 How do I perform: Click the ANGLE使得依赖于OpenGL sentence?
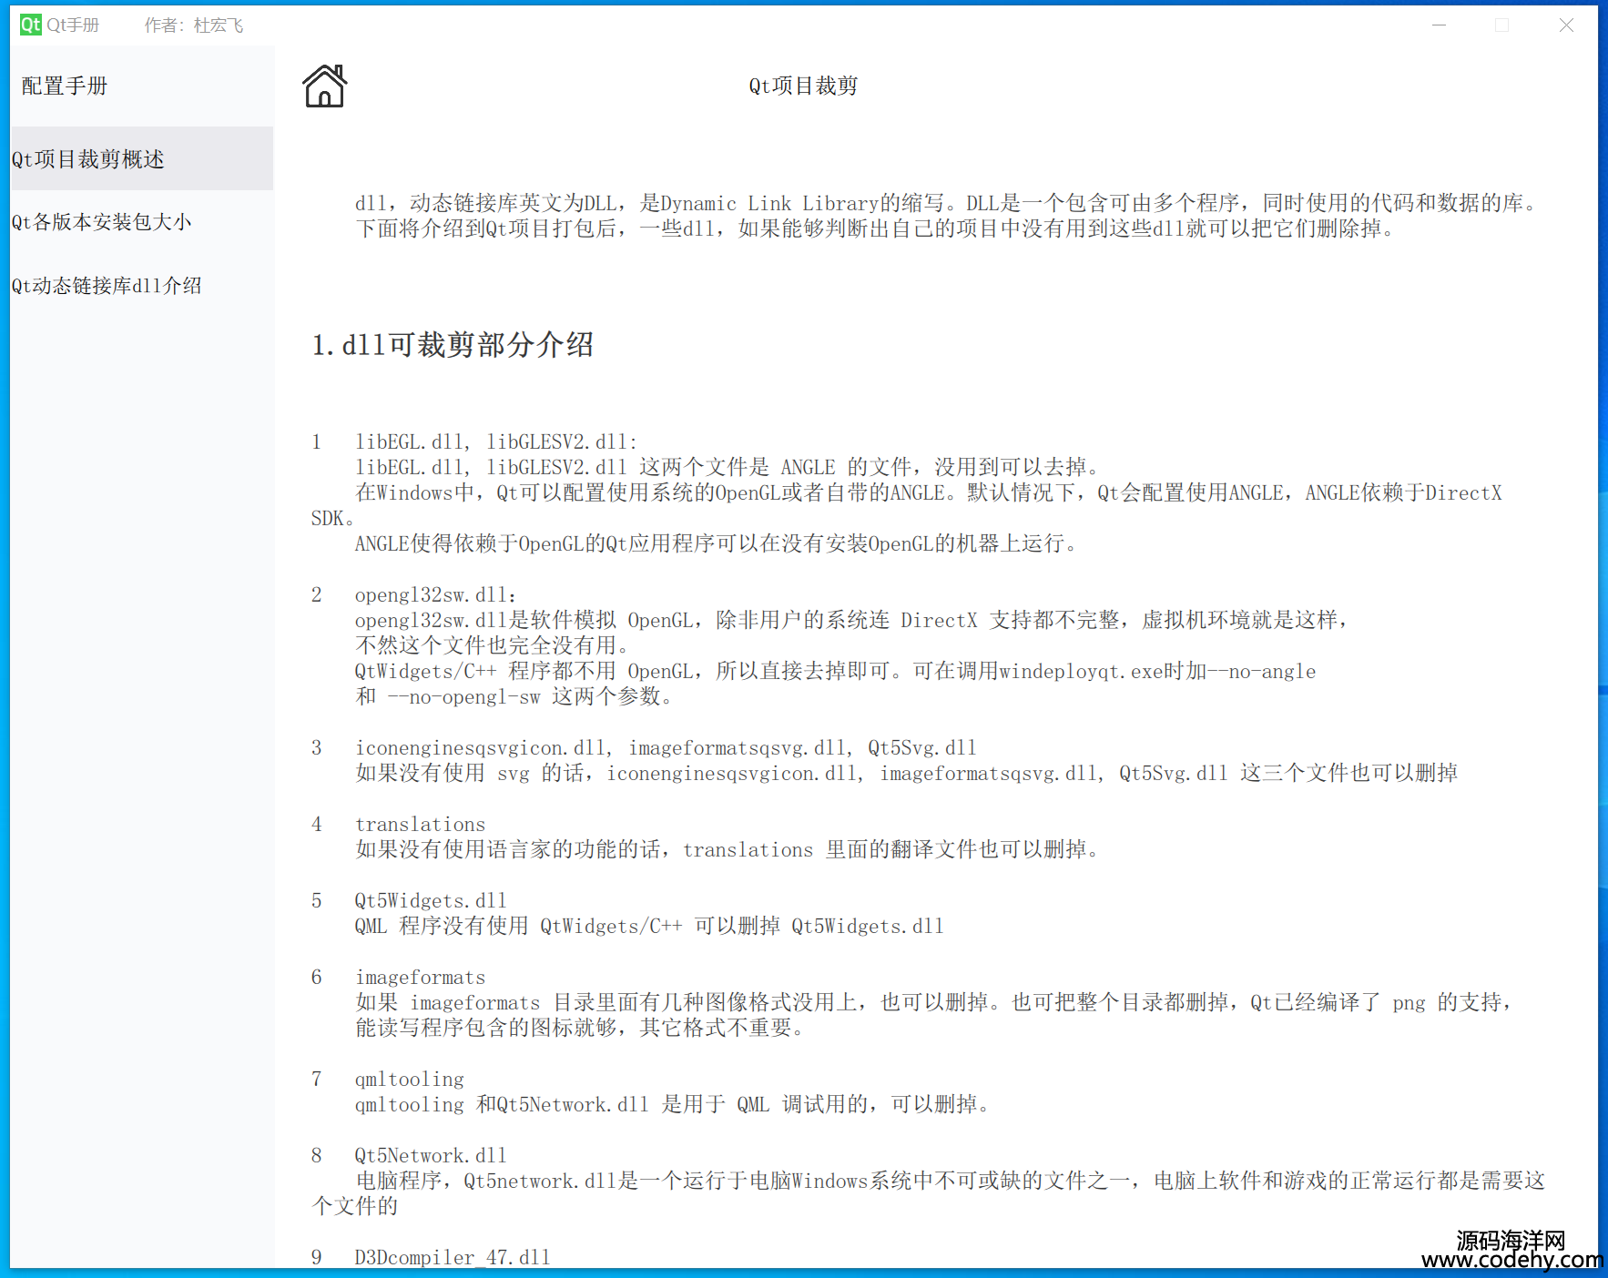[717, 543]
